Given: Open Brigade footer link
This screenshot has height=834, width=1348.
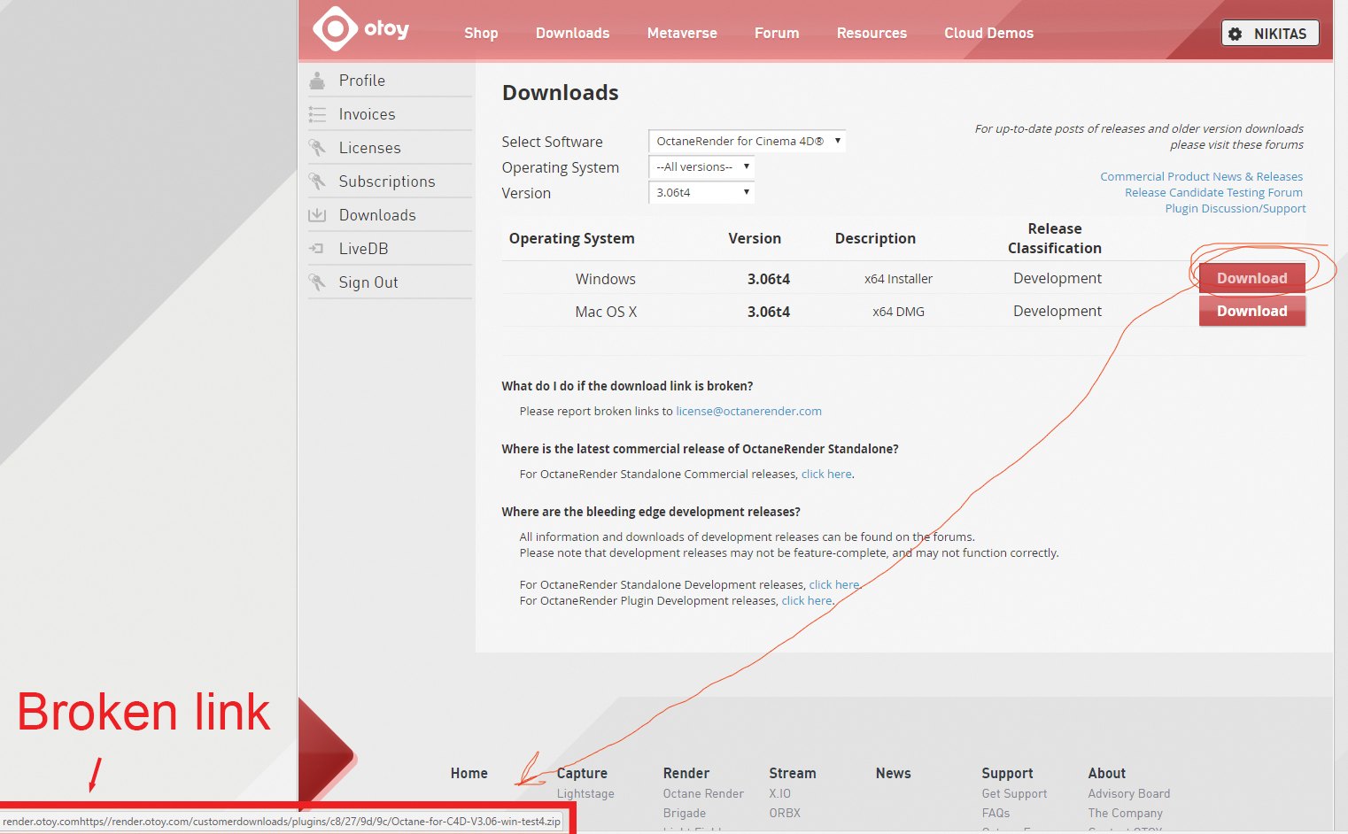Looking at the screenshot, I should 685,814.
